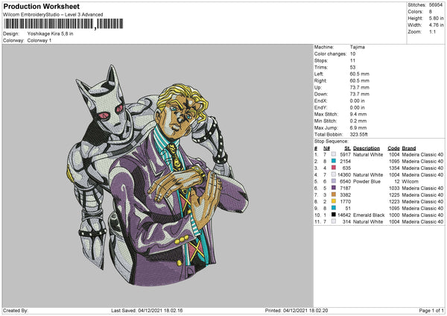This screenshot has width=447, height=316.
Task: Click the Emerald Black color swatch
Action: (x=334, y=215)
